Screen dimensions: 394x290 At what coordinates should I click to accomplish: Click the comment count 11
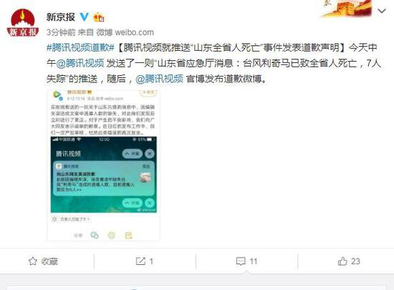click(254, 261)
